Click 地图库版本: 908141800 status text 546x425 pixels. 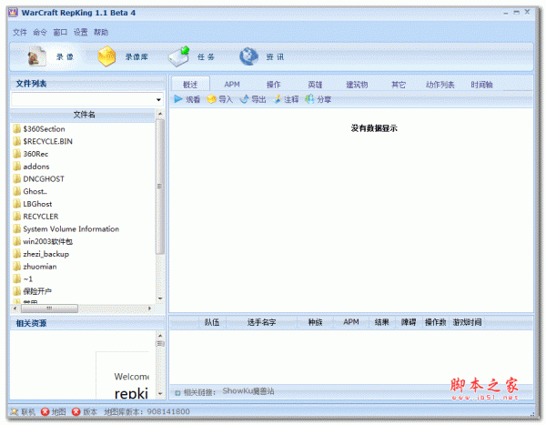click(147, 411)
